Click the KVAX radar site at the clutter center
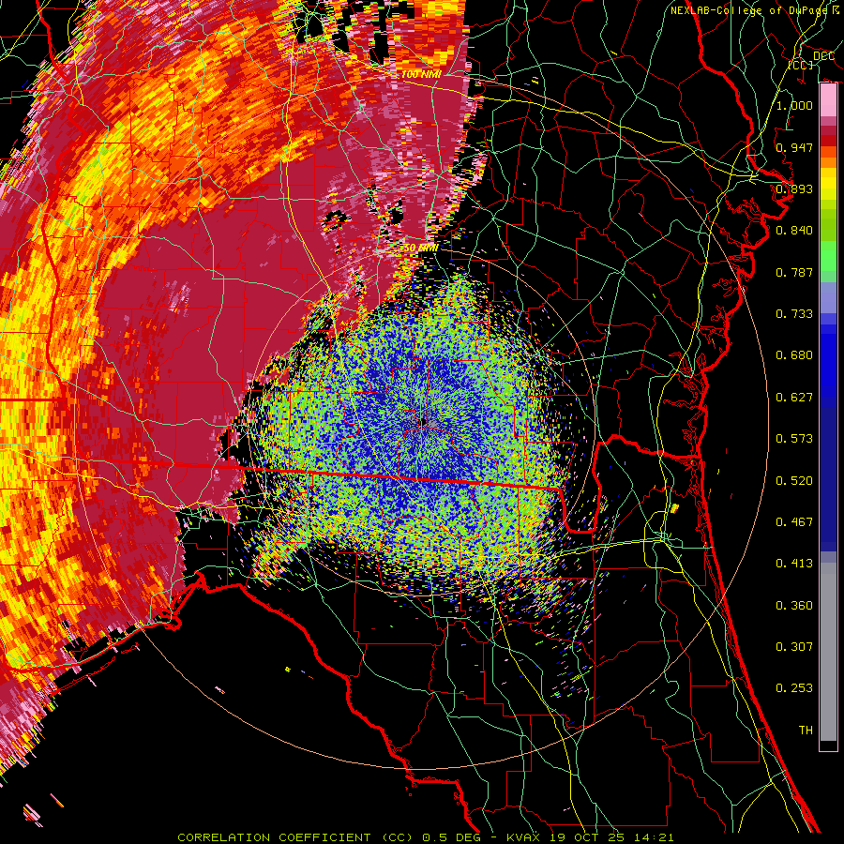The width and height of the screenshot is (844, 844). pyautogui.click(x=424, y=423)
